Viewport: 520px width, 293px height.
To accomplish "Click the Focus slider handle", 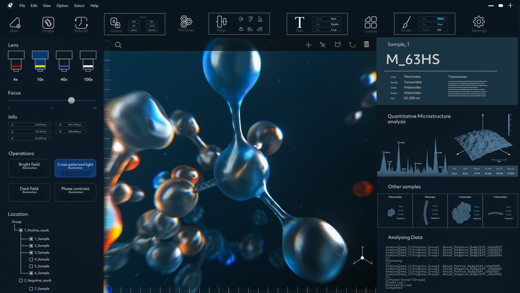I will click(71, 100).
